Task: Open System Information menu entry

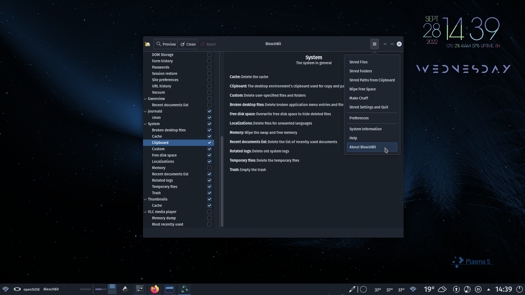Action: (x=372, y=129)
